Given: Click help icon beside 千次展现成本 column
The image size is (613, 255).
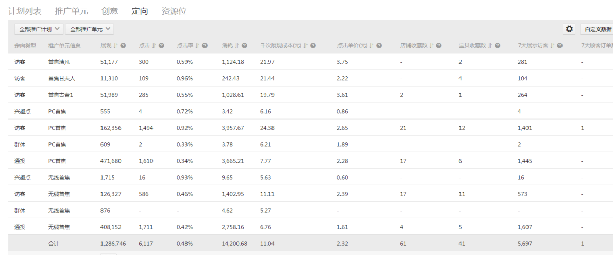Looking at the screenshot, I should click(312, 46).
